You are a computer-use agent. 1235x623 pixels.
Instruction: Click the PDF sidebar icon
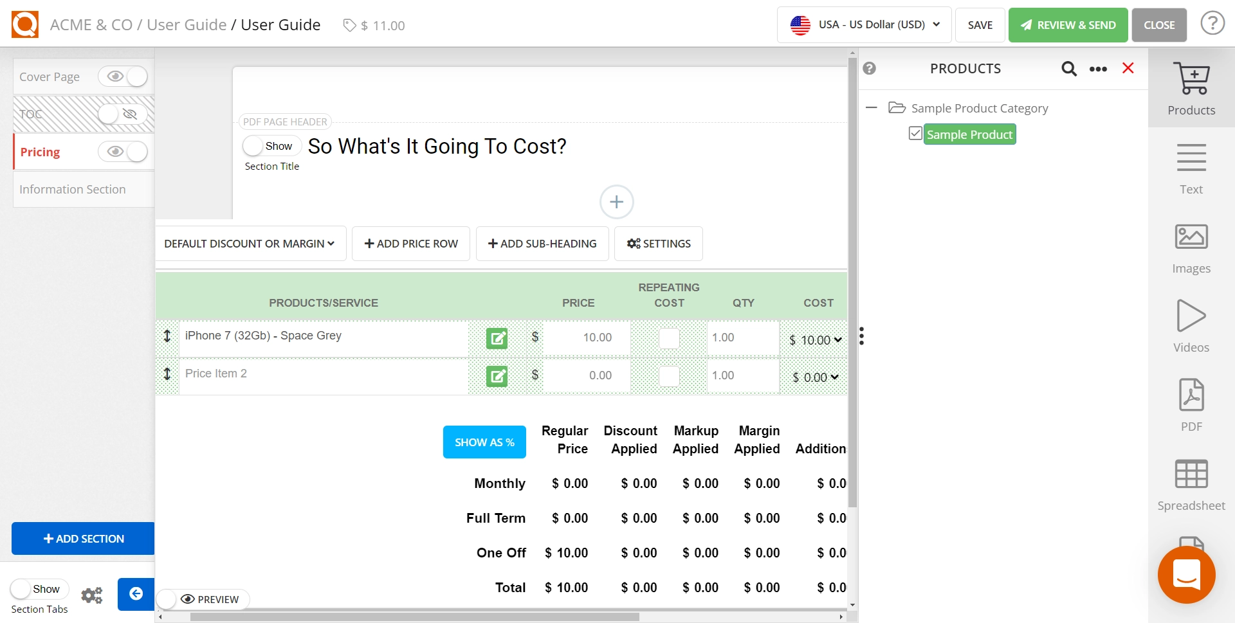click(x=1191, y=395)
